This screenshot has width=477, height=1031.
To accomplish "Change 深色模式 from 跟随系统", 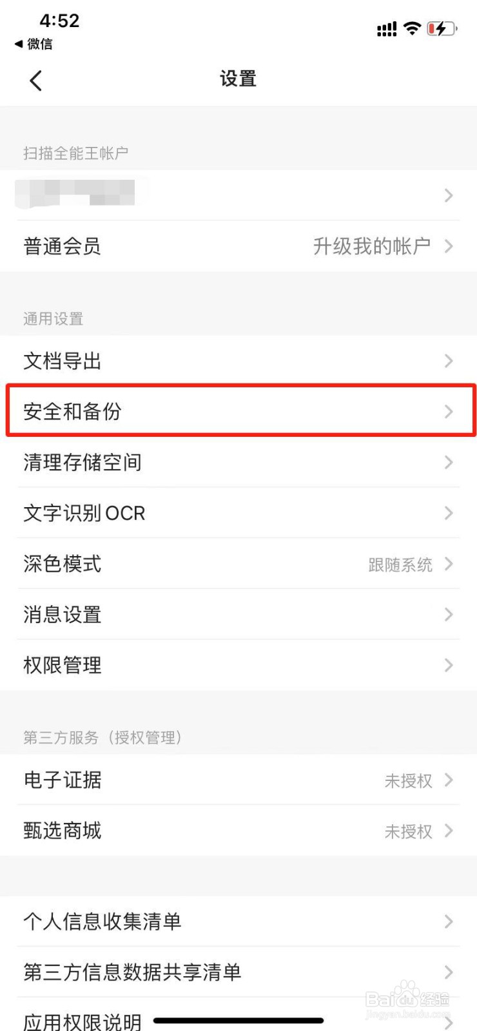I will 400,564.
